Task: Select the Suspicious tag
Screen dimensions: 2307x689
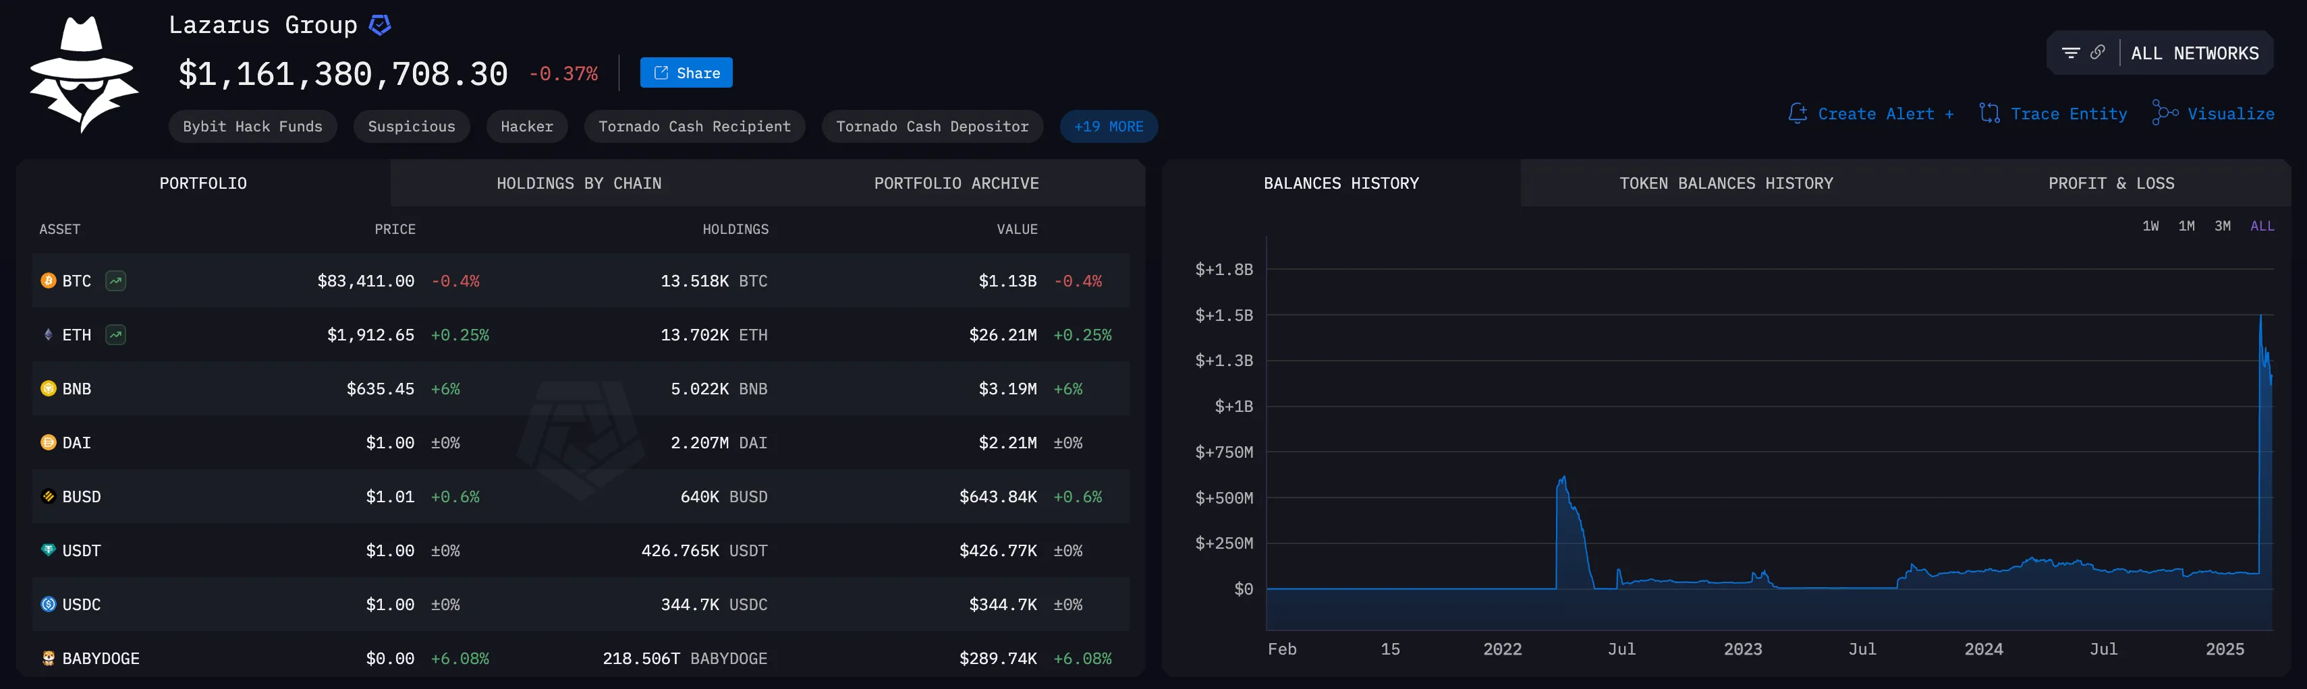Action: point(411,126)
